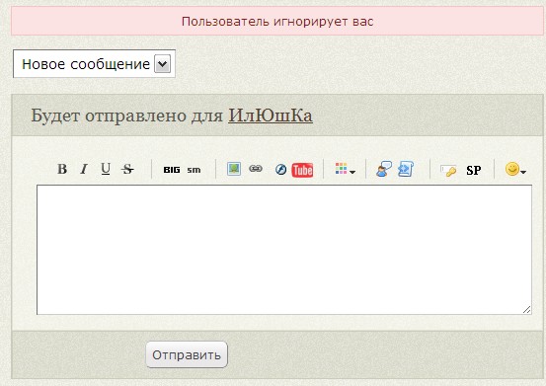This screenshot has width=546, height=386.
Task: Apply bold formatting with B icon
Action: [62, 169]
